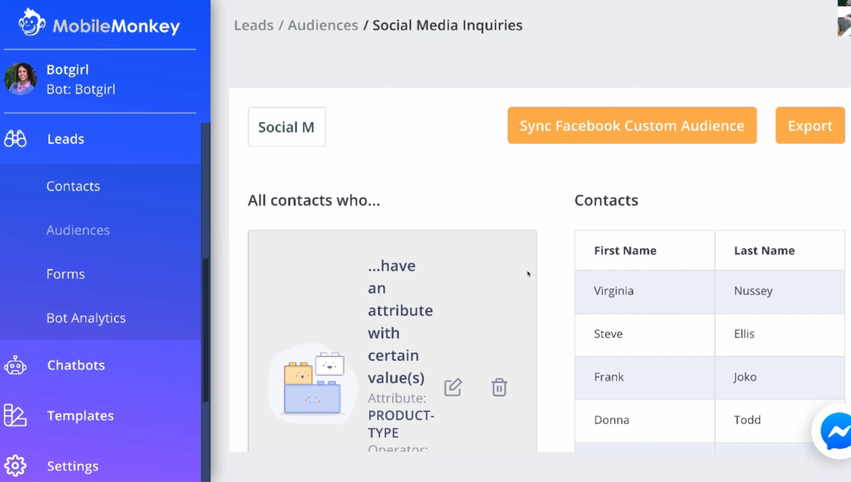Open the Botgirl profile avatar
Image resolution: width=851 pixels, height=482 pixels.
21,79
